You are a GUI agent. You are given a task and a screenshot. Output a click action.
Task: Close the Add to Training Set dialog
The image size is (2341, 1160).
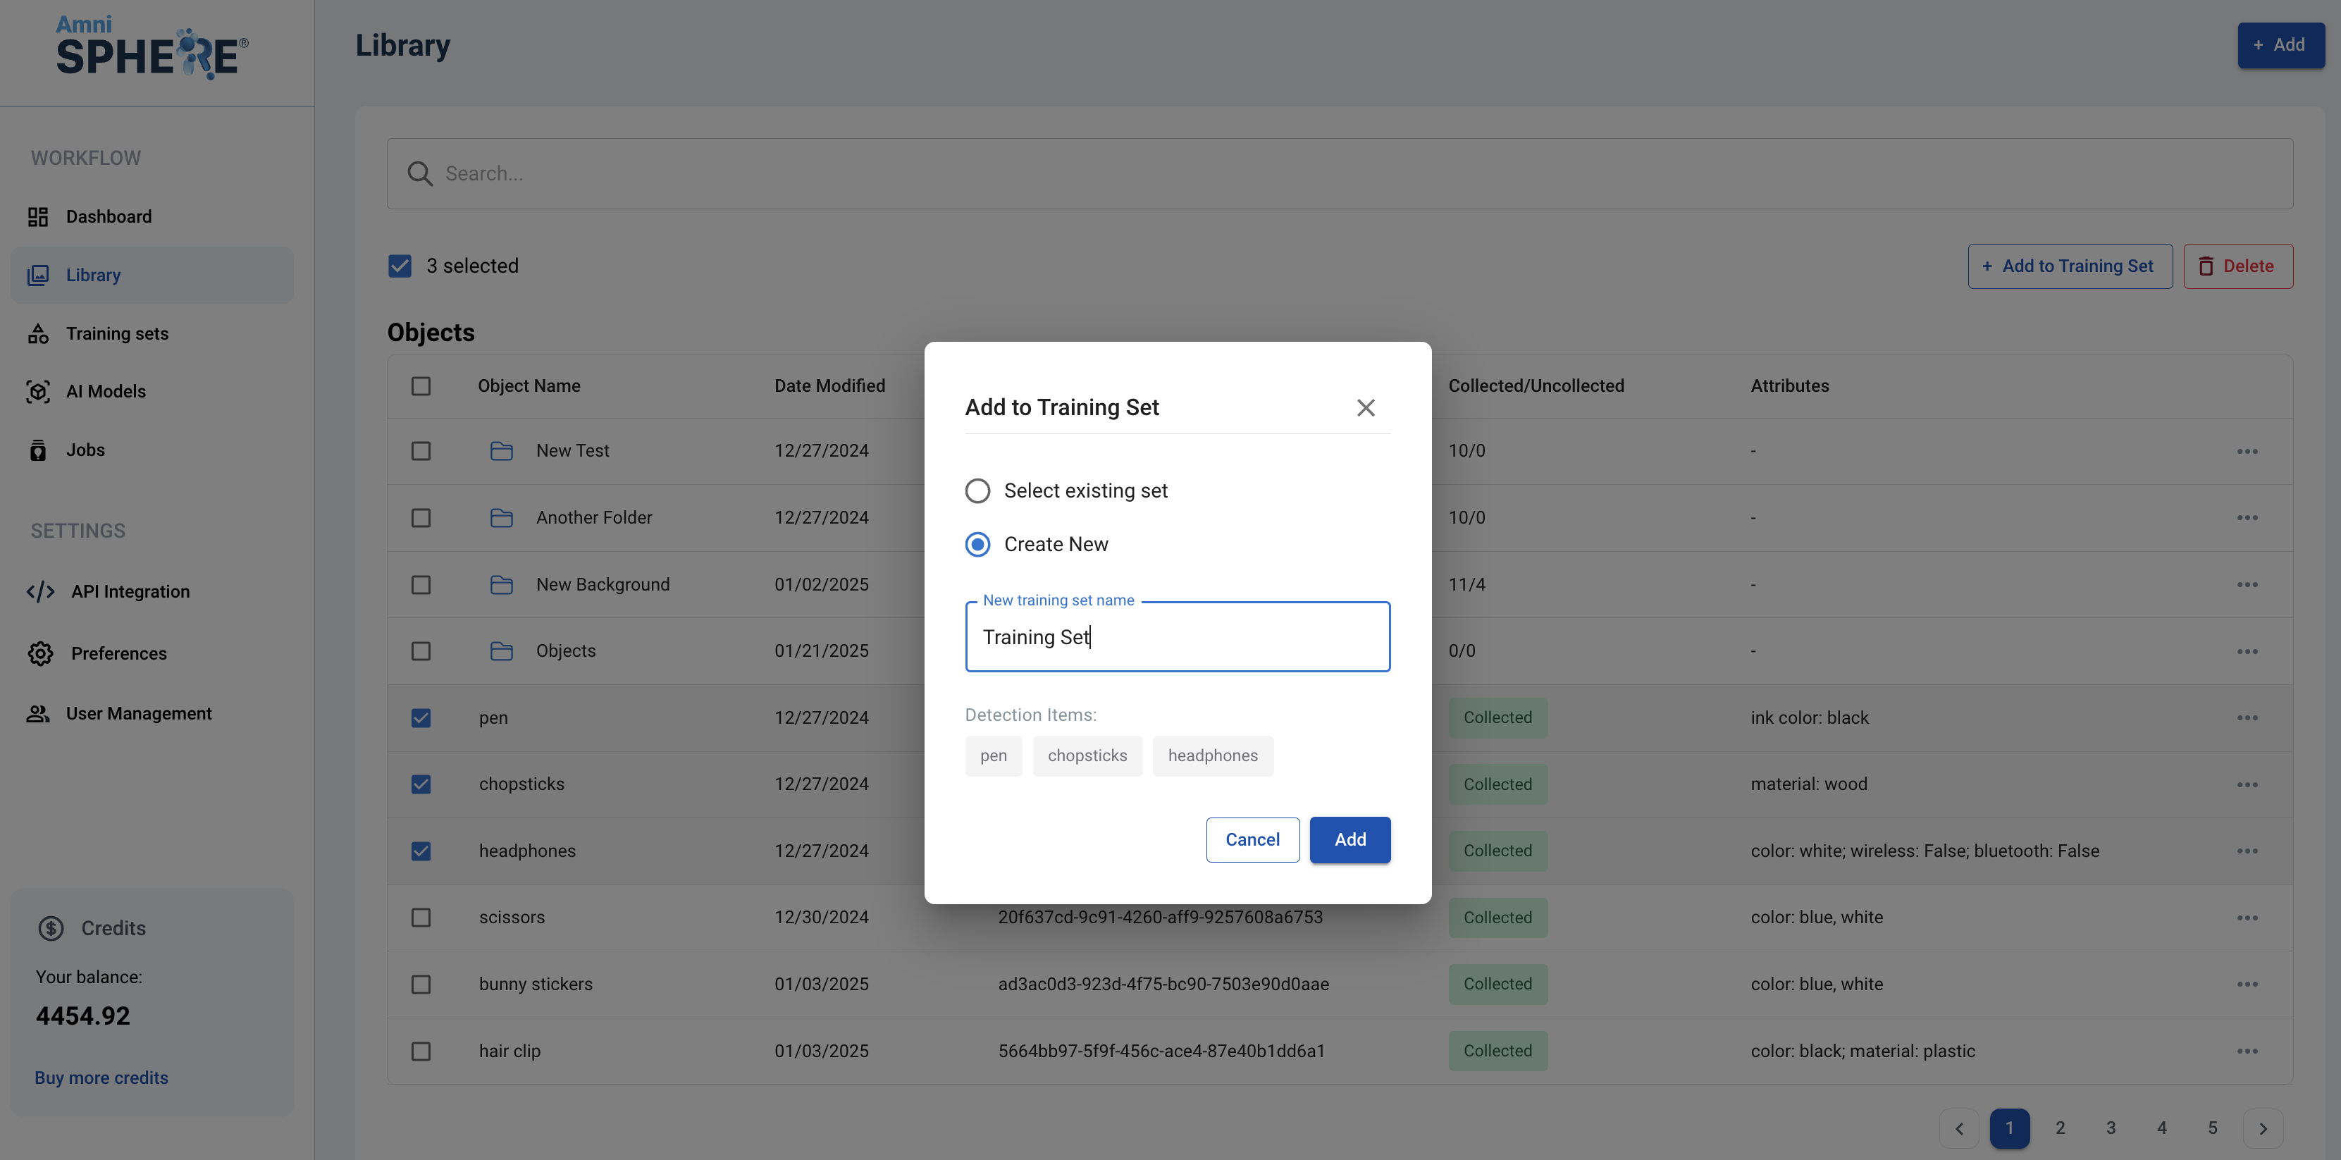[x=1365, y=407]
